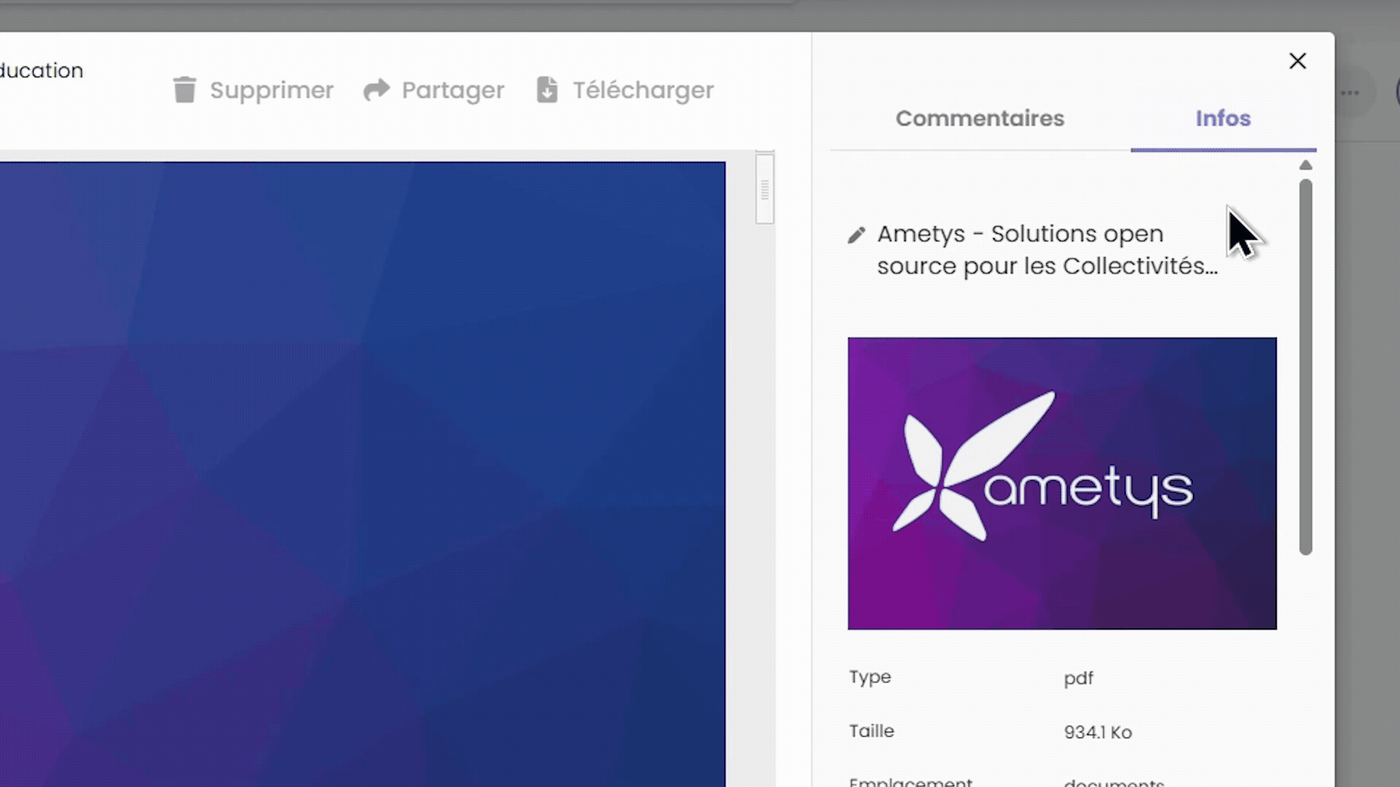Viewport: 1400px width, 787px height.
Task: Open the three-dot menu behind the dialog
Action: tap(1350, 93)
